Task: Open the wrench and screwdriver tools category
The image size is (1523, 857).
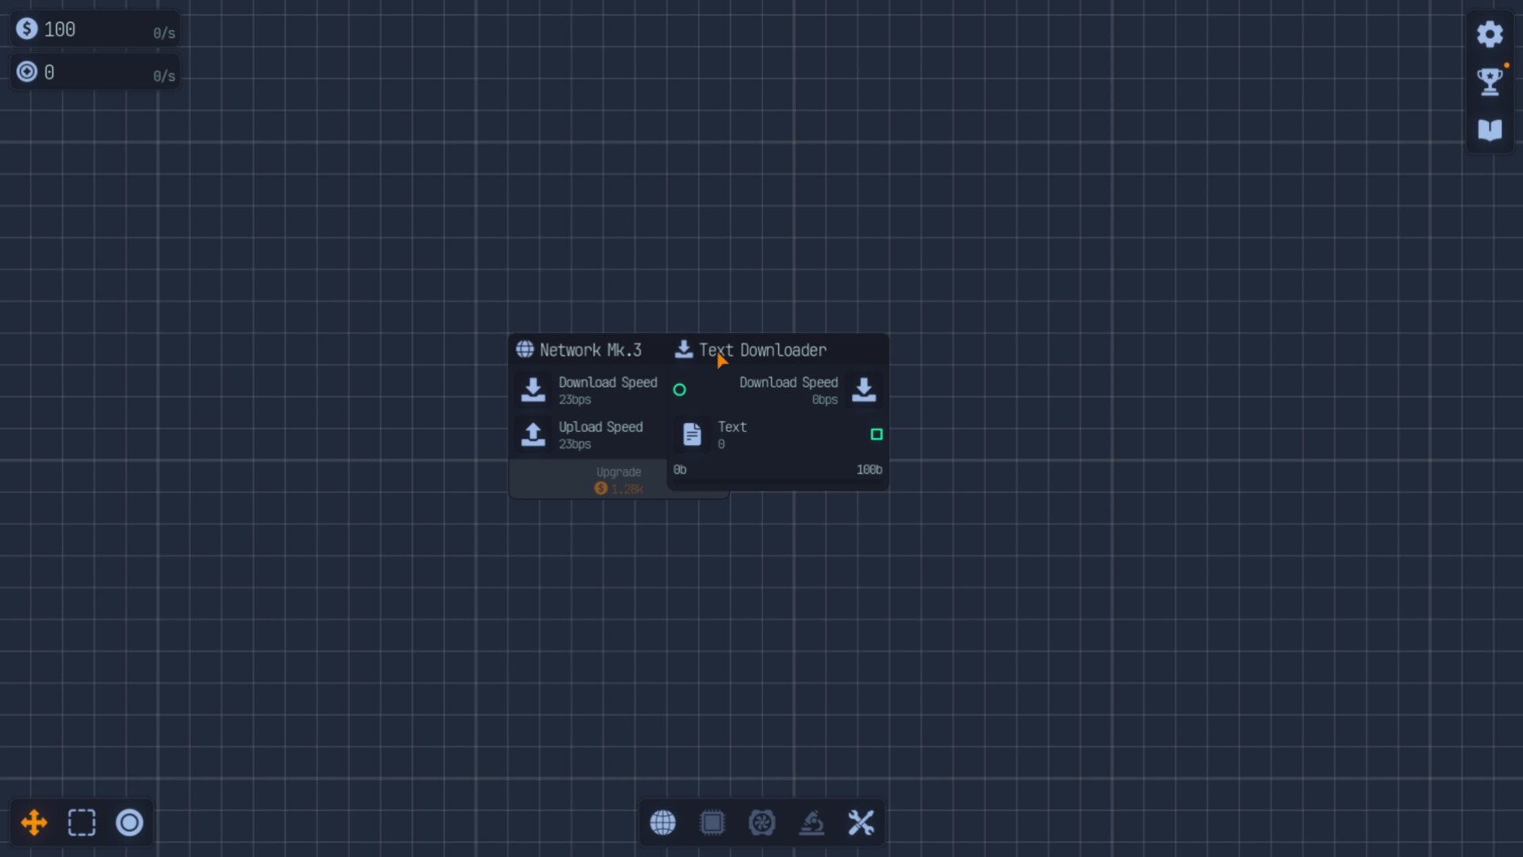Action: [861, 823]
